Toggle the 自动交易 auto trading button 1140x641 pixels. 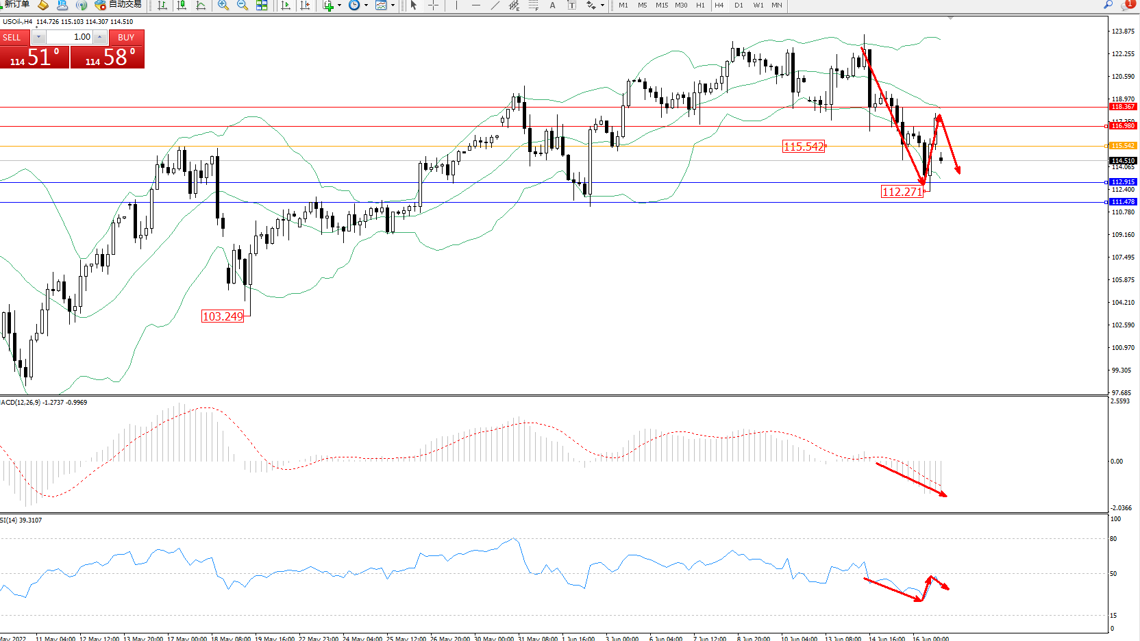coord(119,5)
